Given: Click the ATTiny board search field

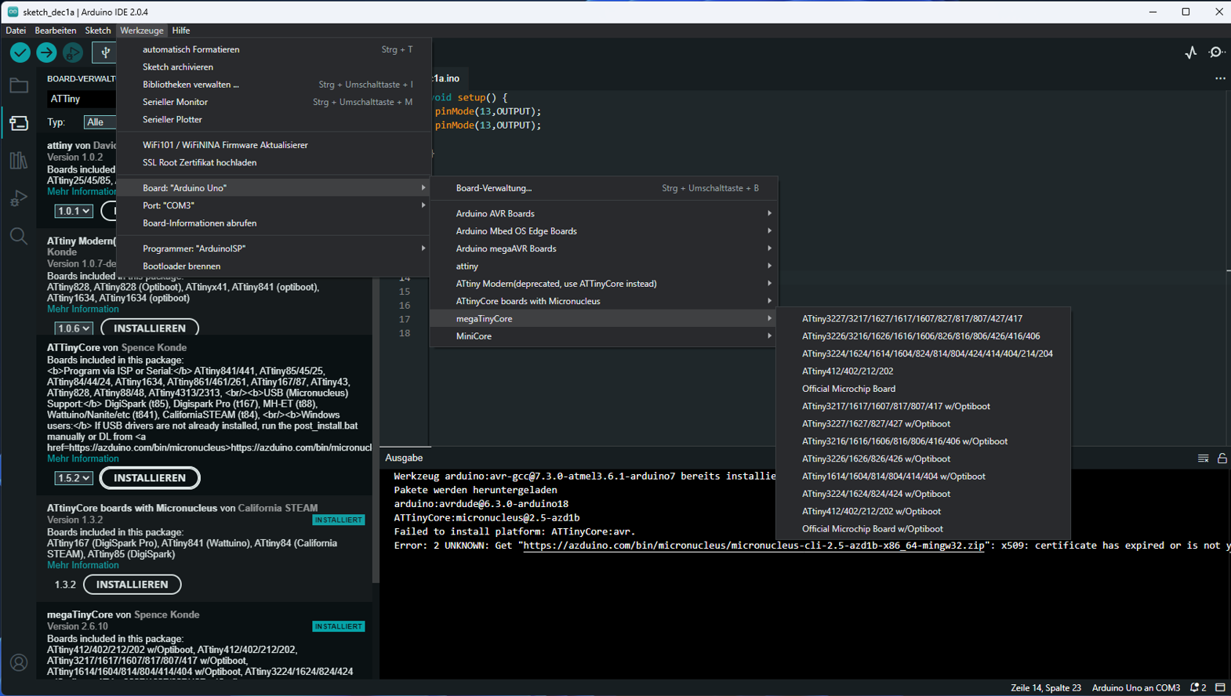Looking at the screenshot, I should pos(82,99).
